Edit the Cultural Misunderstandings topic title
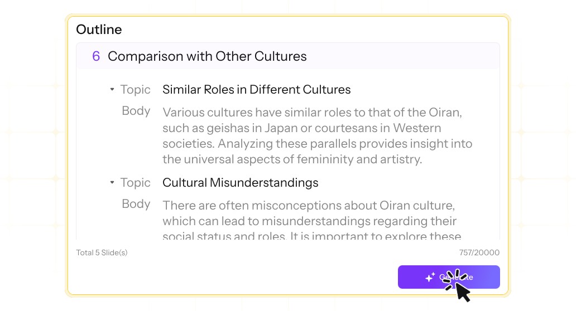 click(x=240, y=182)
